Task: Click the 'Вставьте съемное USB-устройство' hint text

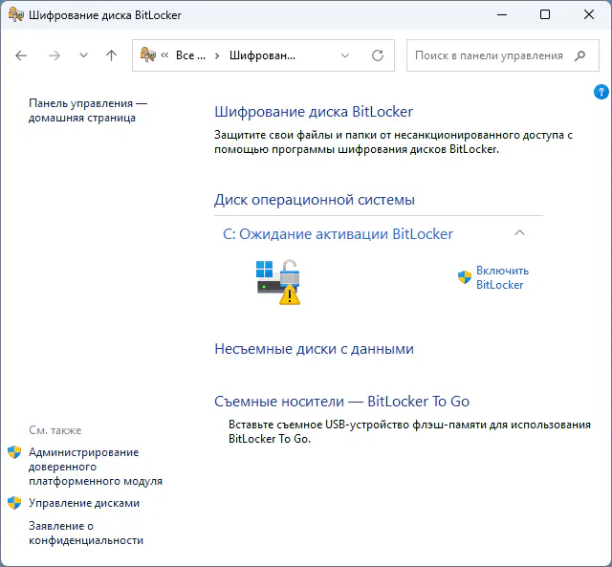Action: click(x=409, y=431)
